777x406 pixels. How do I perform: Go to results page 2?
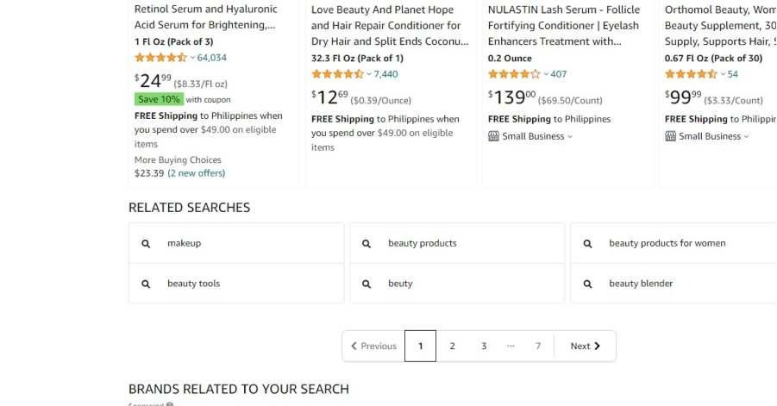tap(452, 347)
